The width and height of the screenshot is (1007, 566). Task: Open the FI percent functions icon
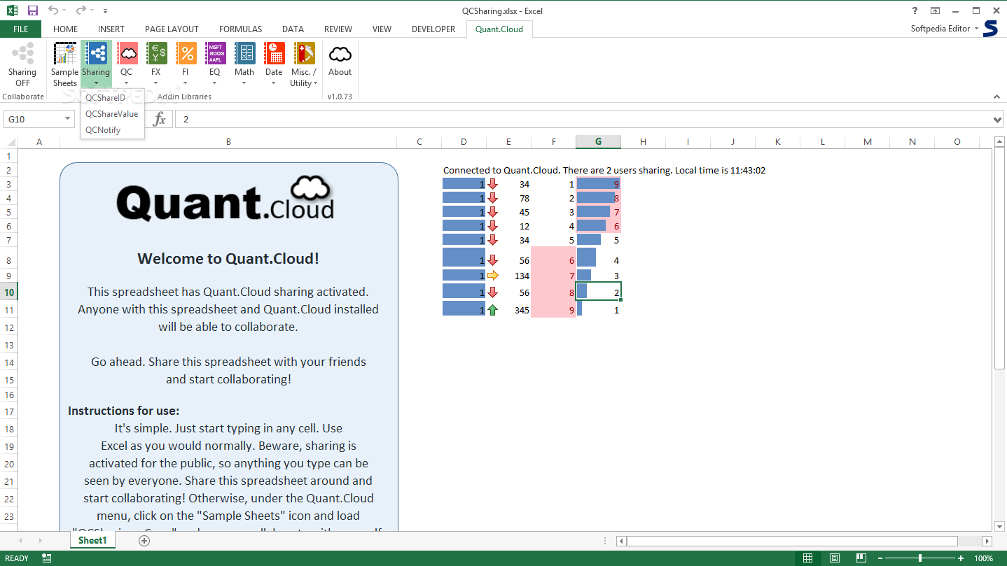click(x=186, y=54)
